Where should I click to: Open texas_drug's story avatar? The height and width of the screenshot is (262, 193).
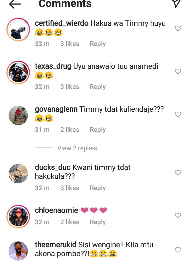[x=18, y=72]
